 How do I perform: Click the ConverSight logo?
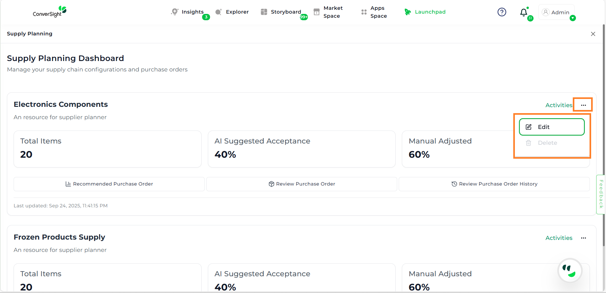pos(50,12)
